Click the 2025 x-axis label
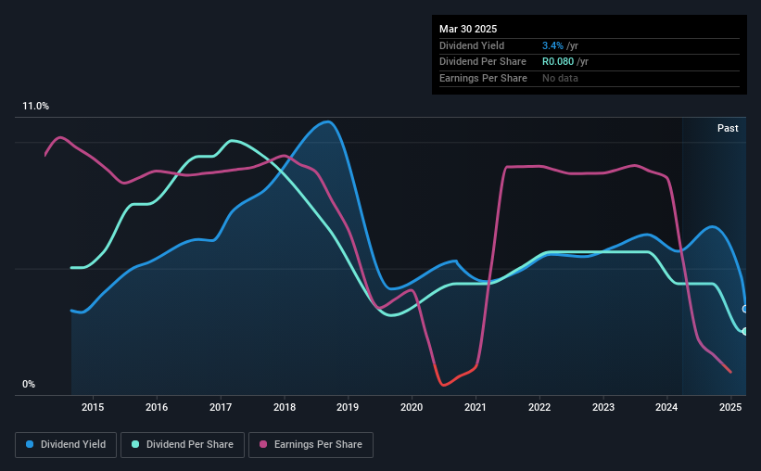761x471 pixels. (x=730, y=407)
